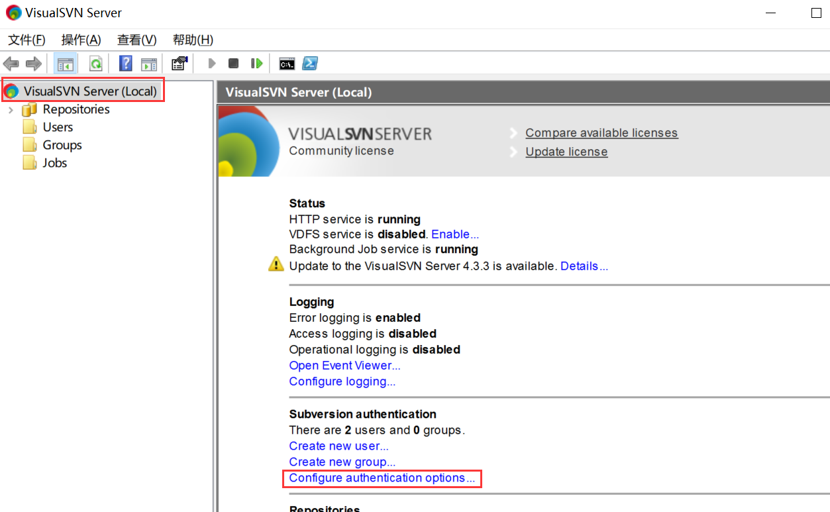Click the Logging section heading

(x=311, y=302)
